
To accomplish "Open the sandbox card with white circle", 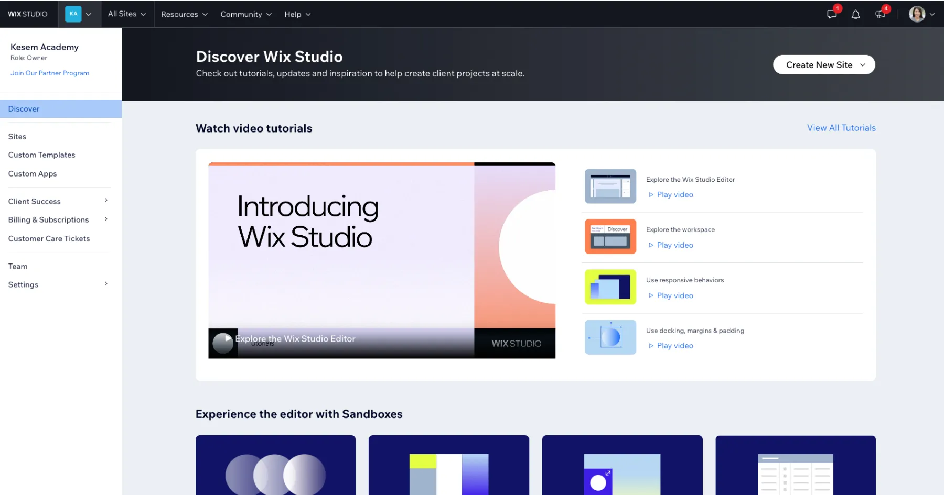I will 622,465.
